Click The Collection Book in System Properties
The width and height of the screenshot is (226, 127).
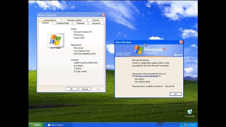(x=82, y=51)
